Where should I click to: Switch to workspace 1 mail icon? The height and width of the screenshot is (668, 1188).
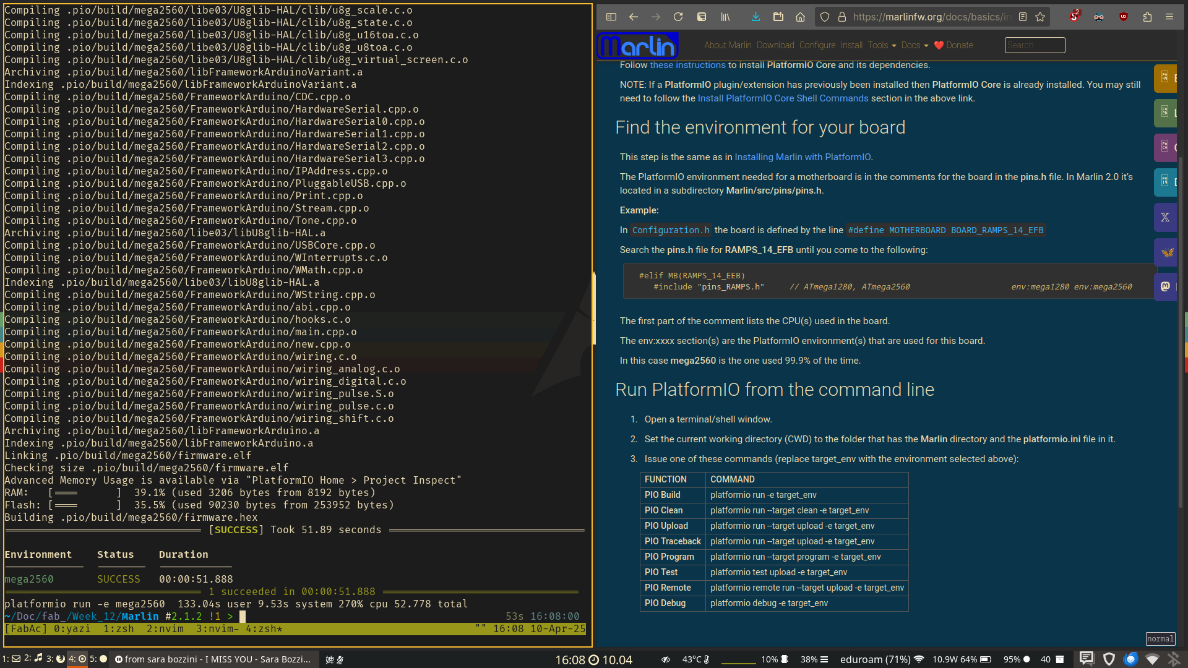click(x=11, y=659)
